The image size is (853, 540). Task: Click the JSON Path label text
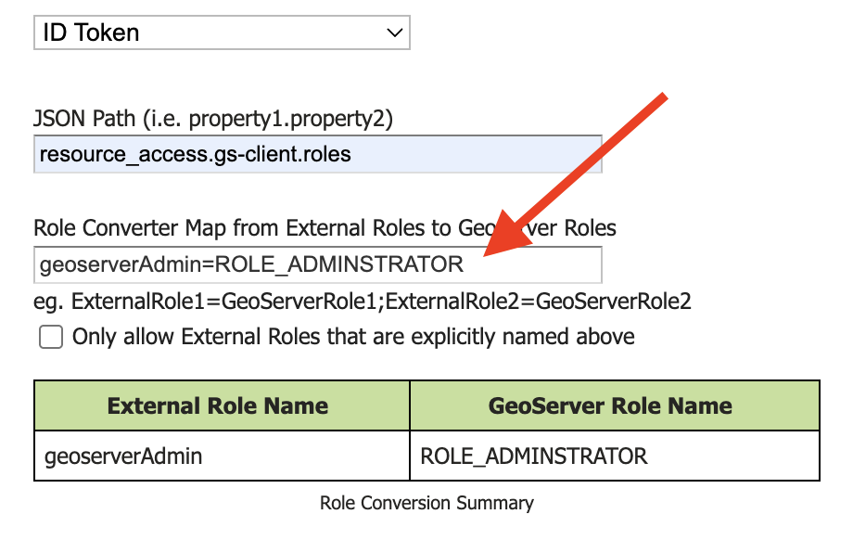click(x=212, y=119)
